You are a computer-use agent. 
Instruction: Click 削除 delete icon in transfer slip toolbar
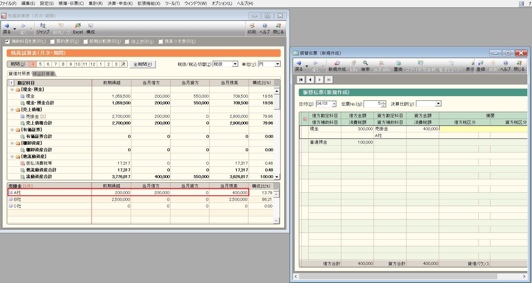pyautogui.click(x=354, y=66)
